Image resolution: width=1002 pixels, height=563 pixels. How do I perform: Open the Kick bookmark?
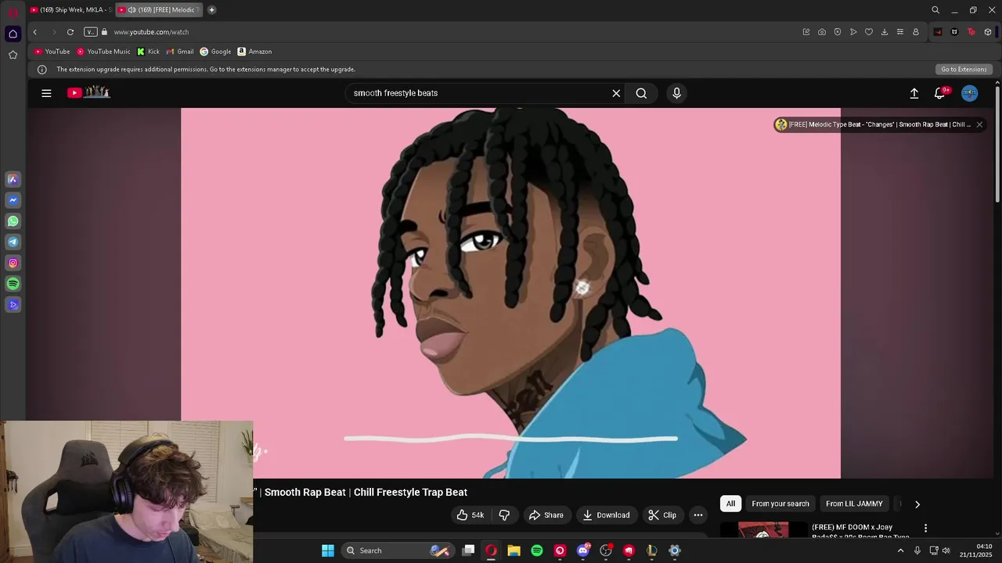[148, 52]
